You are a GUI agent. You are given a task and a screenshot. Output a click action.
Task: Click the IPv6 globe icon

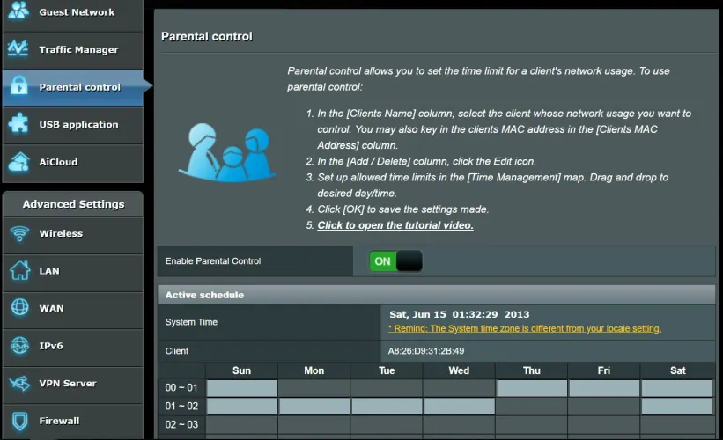pyautogui.click(x=19, y=346)
